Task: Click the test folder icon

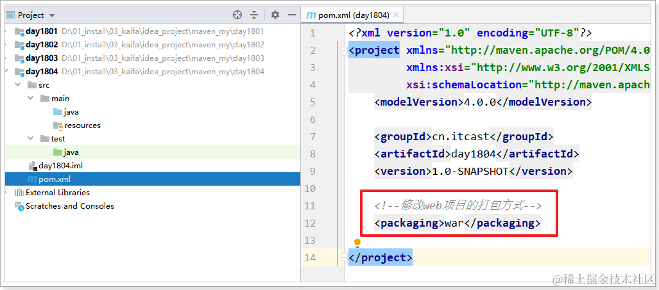Action: 45,139
